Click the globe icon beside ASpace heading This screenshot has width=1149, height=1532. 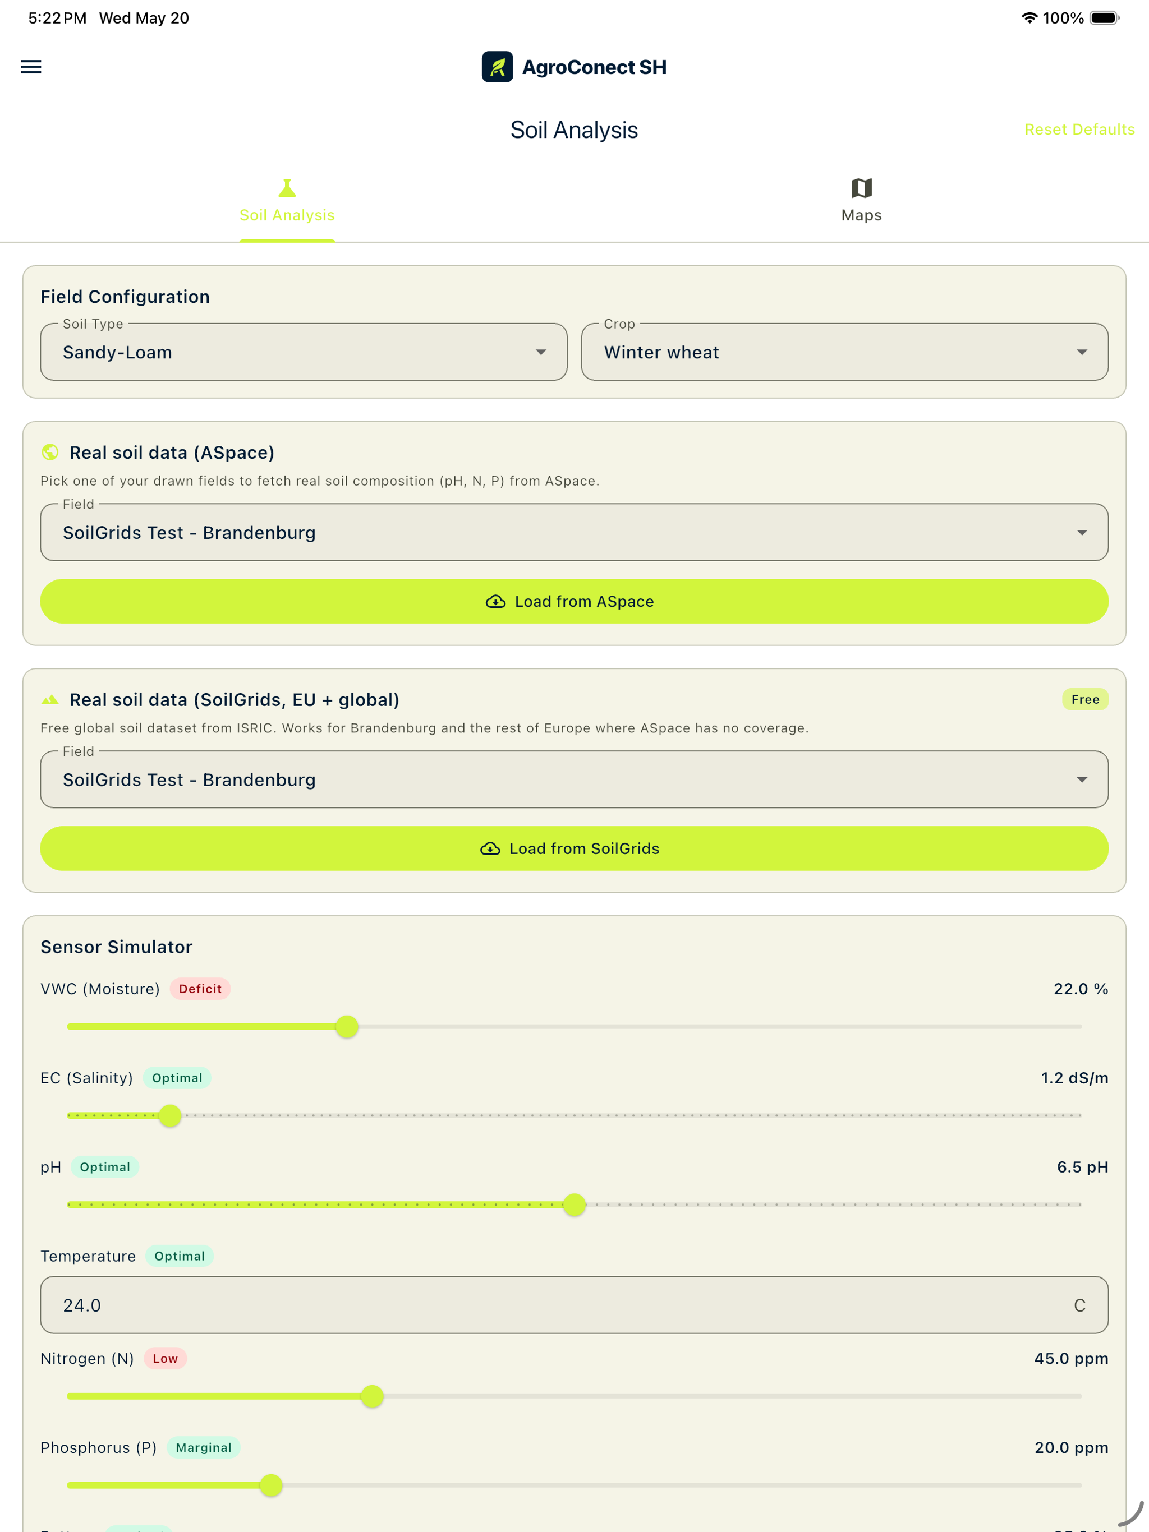(50, 453)
